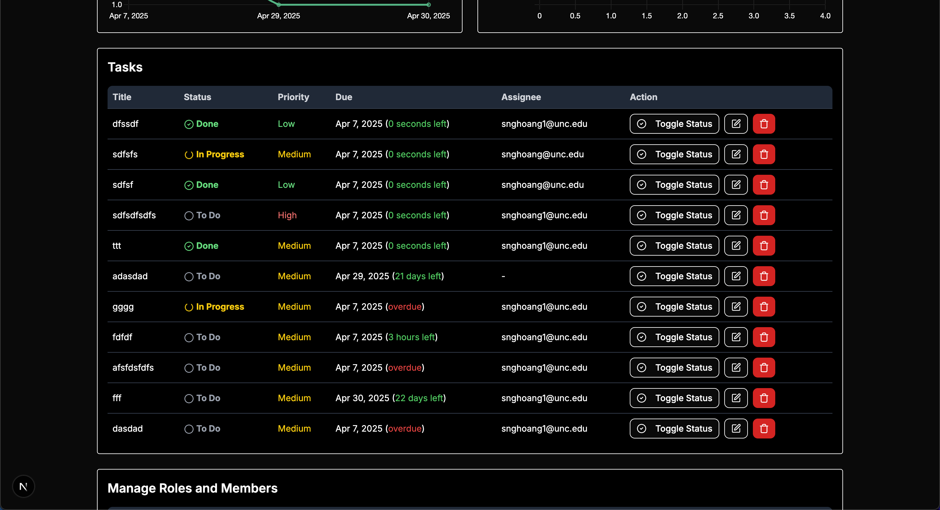Delete the ttt task
The width and height of the screenshot is (940, 510).
(764, 246)
